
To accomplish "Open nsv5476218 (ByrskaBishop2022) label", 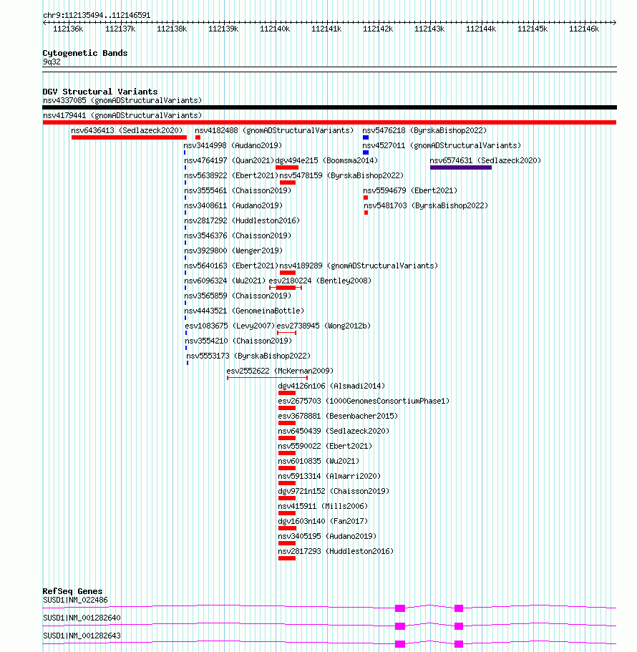I will click(424, 130).
